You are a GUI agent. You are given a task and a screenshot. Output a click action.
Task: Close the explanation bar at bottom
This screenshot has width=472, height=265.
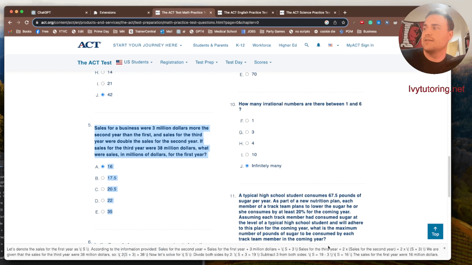[x=444, y=248]
